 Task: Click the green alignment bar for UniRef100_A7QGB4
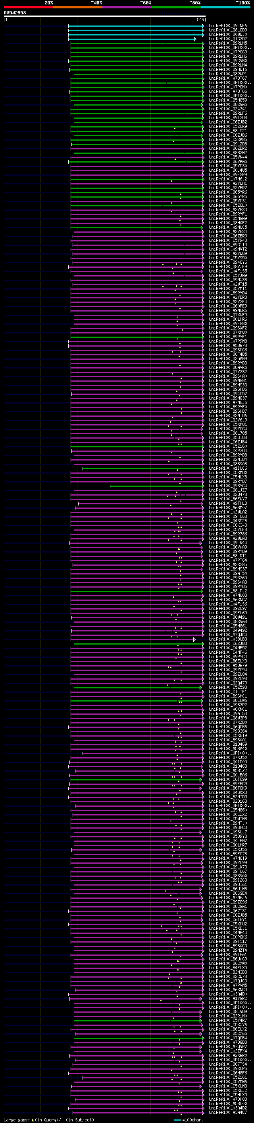point(139,1038)
